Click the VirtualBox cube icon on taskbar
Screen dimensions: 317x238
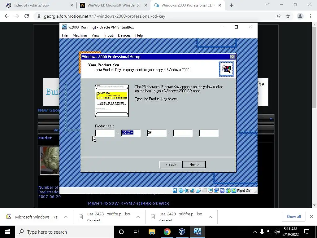[x=182, y=232]
